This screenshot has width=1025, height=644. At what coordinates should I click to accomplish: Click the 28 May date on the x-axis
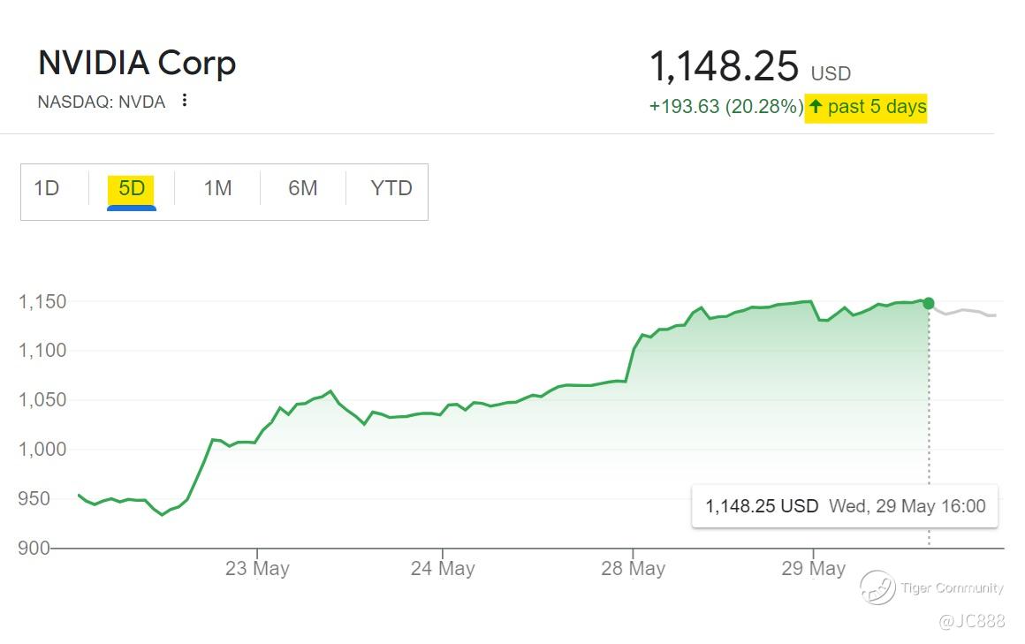point(633,568)
